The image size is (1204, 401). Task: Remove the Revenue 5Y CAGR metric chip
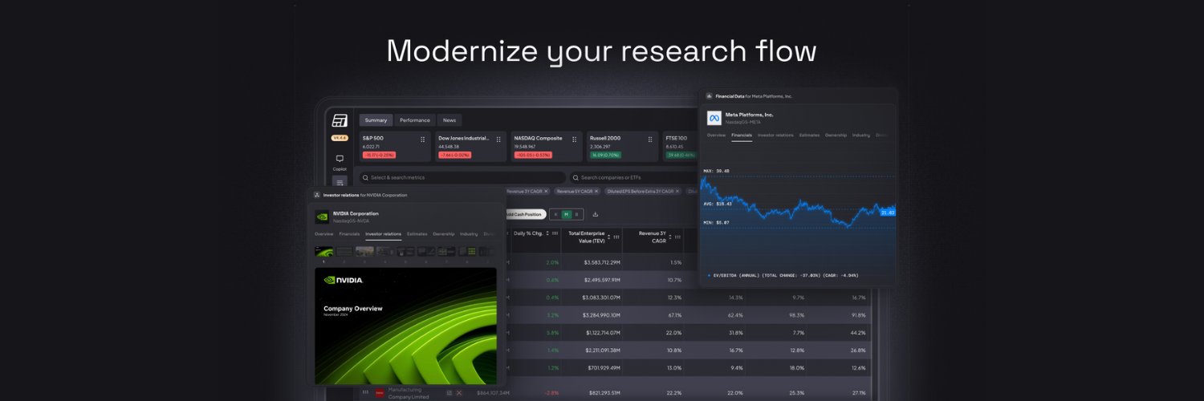598,192
